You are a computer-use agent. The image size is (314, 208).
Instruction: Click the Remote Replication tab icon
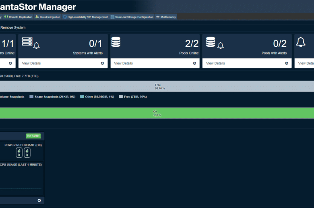6,17
